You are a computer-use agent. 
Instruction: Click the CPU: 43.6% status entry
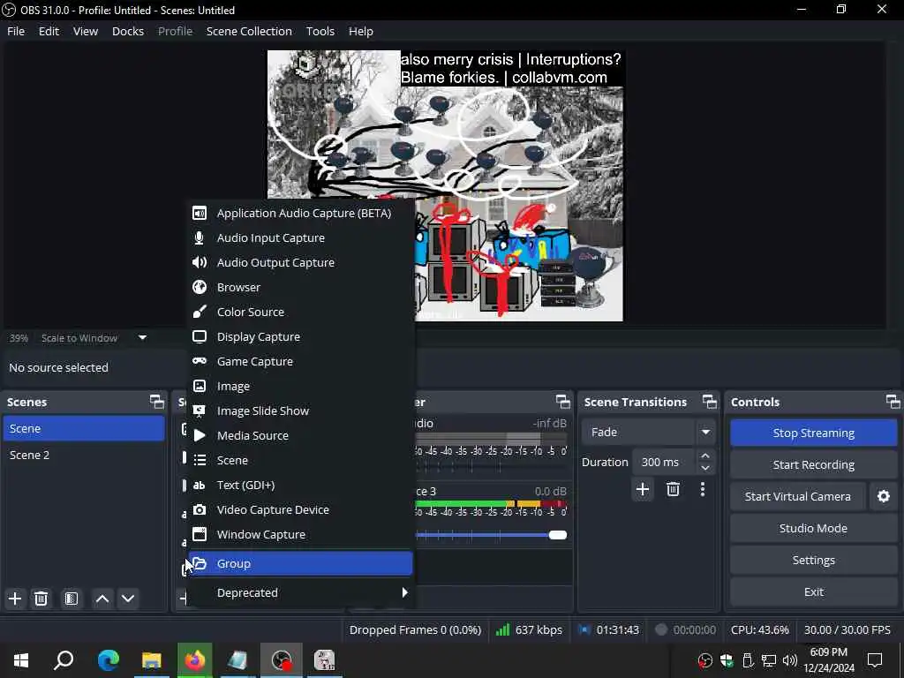[760, 630]
